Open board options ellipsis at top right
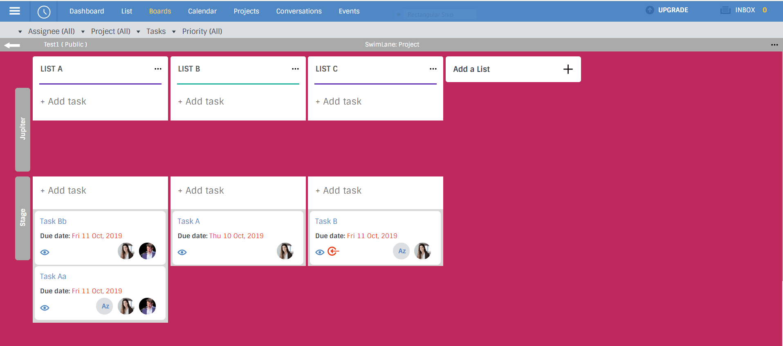 [774, 45]
